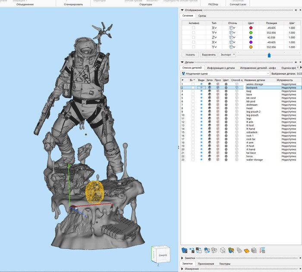This screenshot has height=272, width=302.
Task: Open the Модельная сцена scene dropdown
Action: tap(268, 73)
